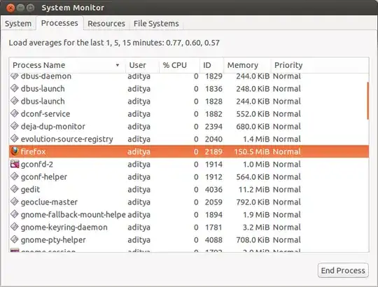Click the gnome-fallback-mount-helper icon
Viewport: 378px width, 287px height.
tap(15, 214)
